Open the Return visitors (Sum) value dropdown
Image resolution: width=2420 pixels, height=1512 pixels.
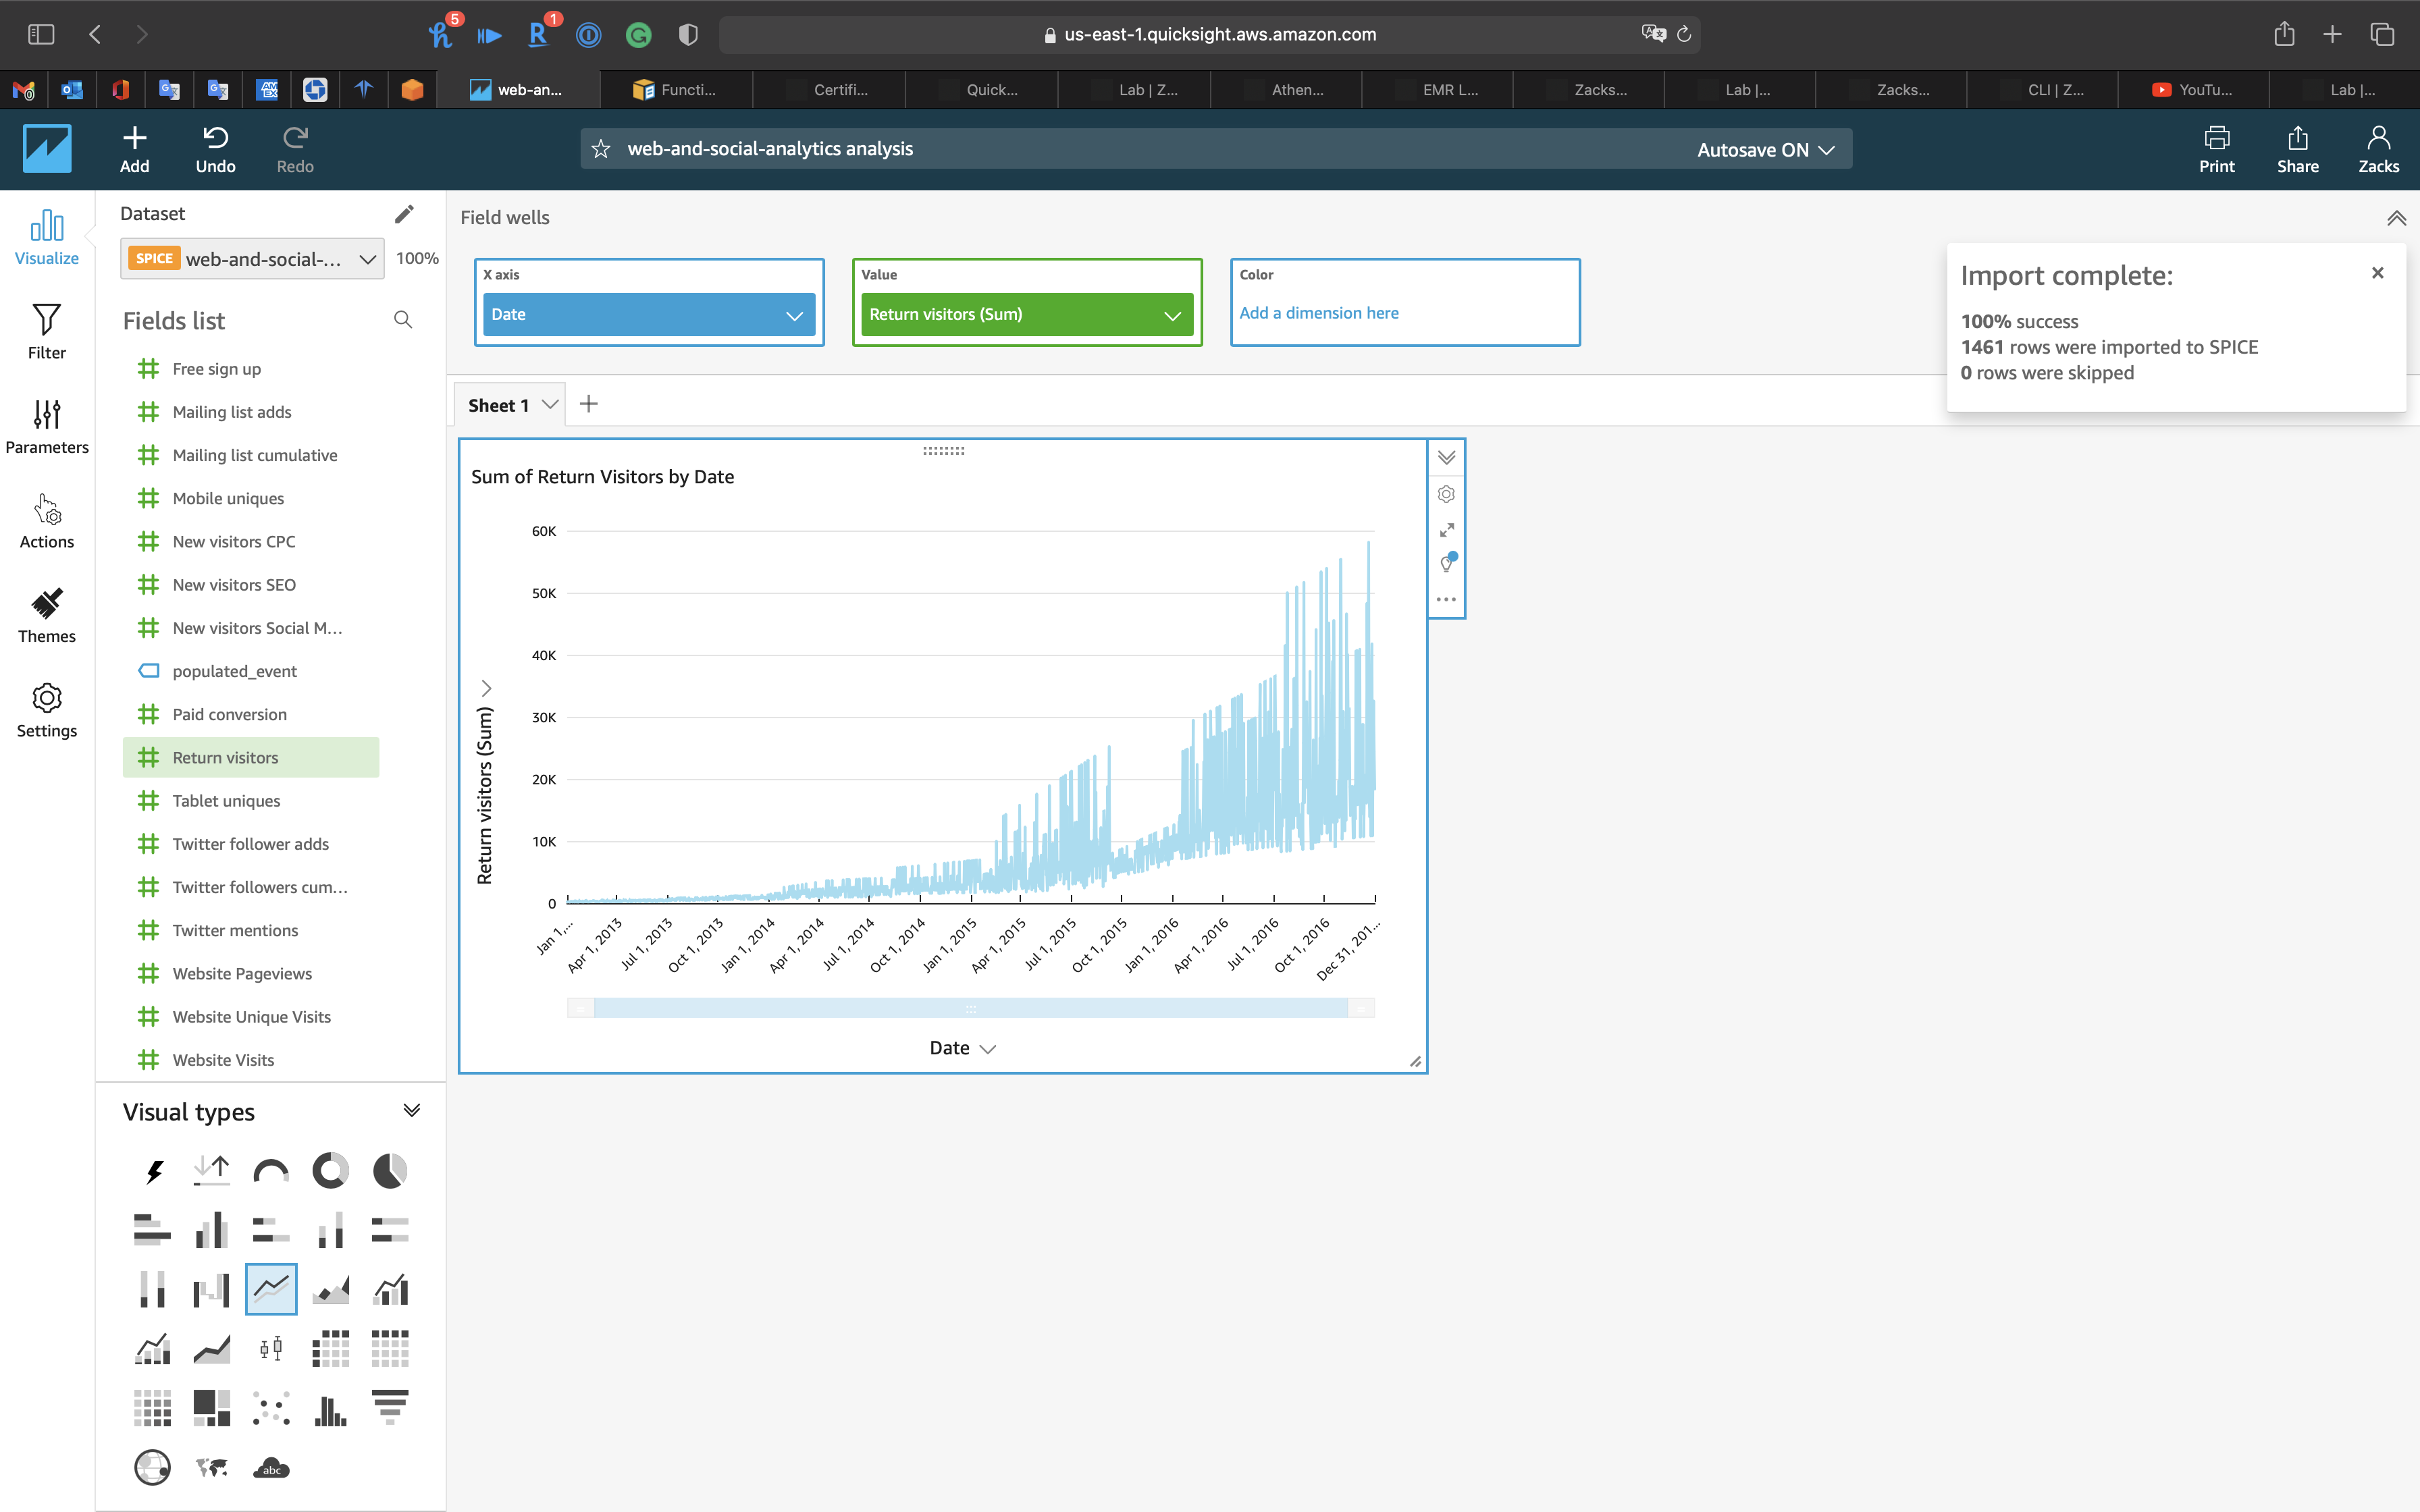[1172, 315]
